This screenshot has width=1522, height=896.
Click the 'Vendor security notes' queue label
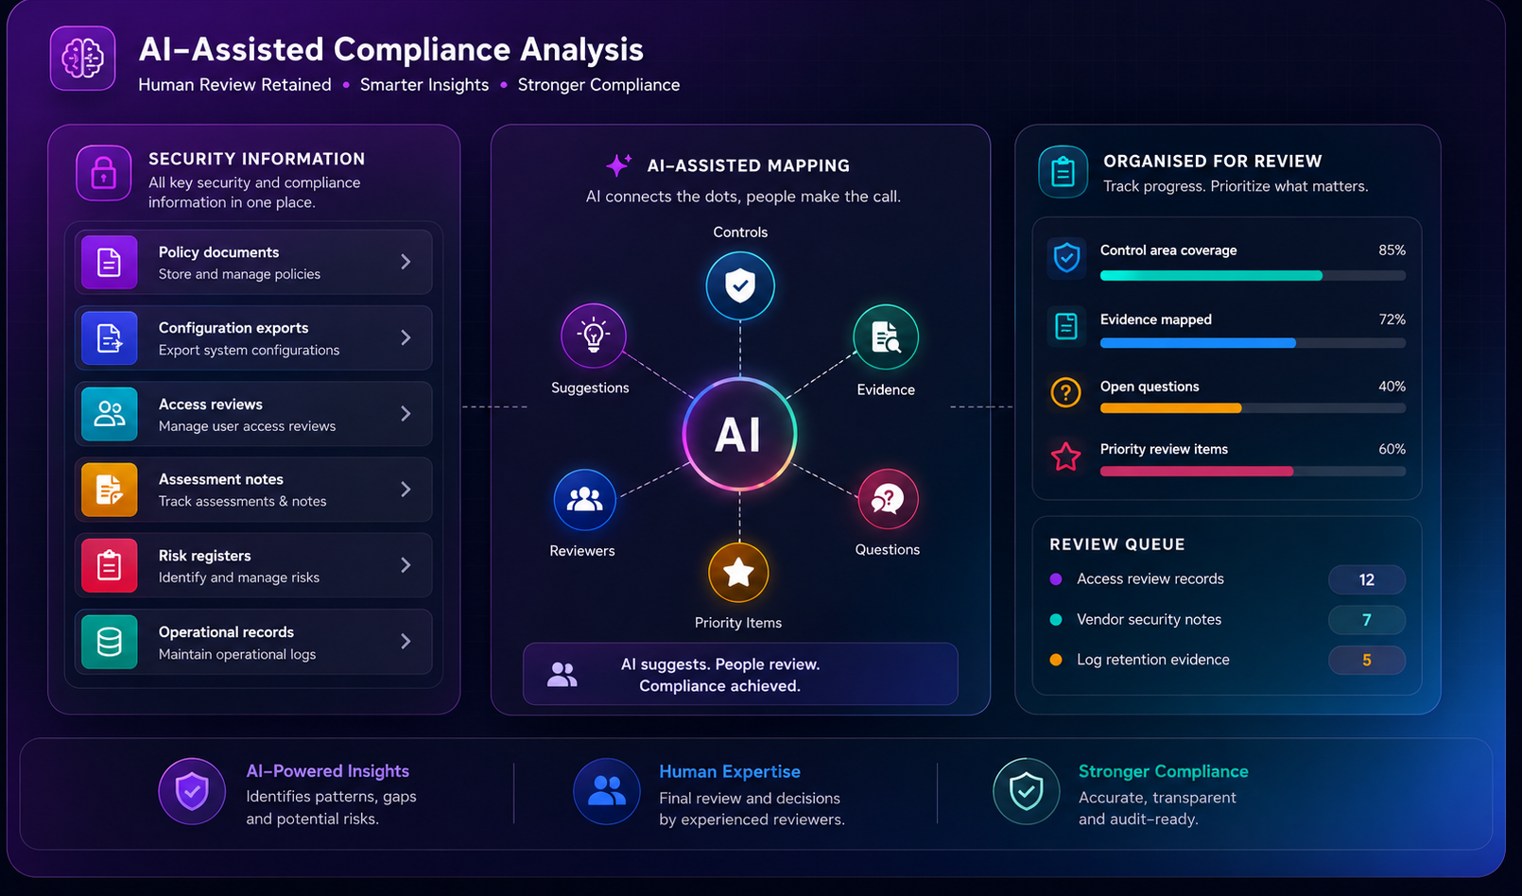pyautogui.click(x=1149, y=619)
